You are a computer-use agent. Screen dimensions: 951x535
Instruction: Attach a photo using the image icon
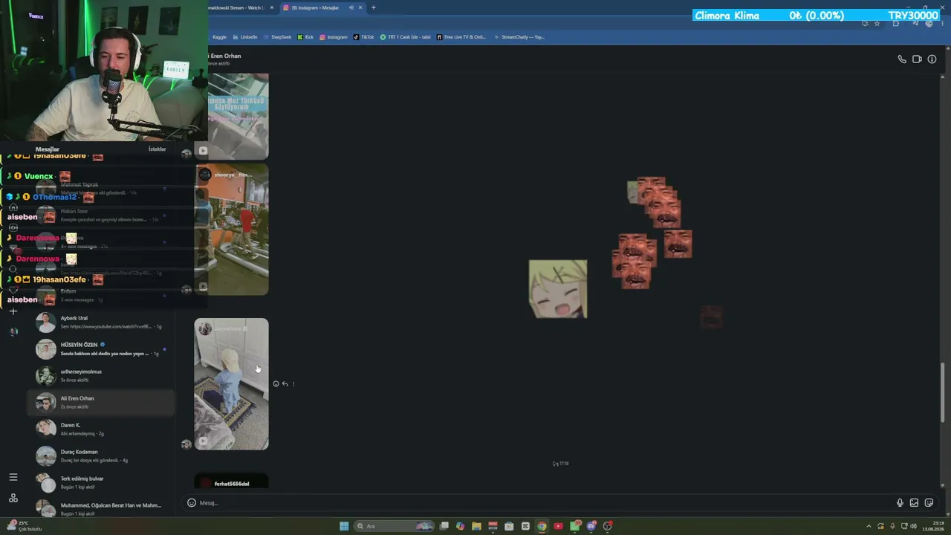pos(914,503)
